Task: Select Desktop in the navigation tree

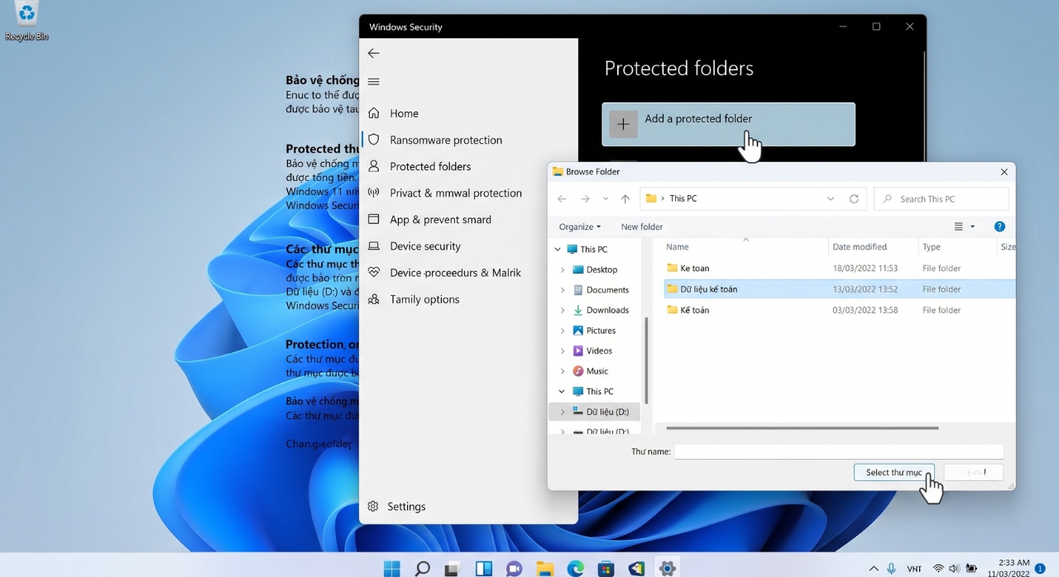Action: pyautogui.click(x=601, y=269)
